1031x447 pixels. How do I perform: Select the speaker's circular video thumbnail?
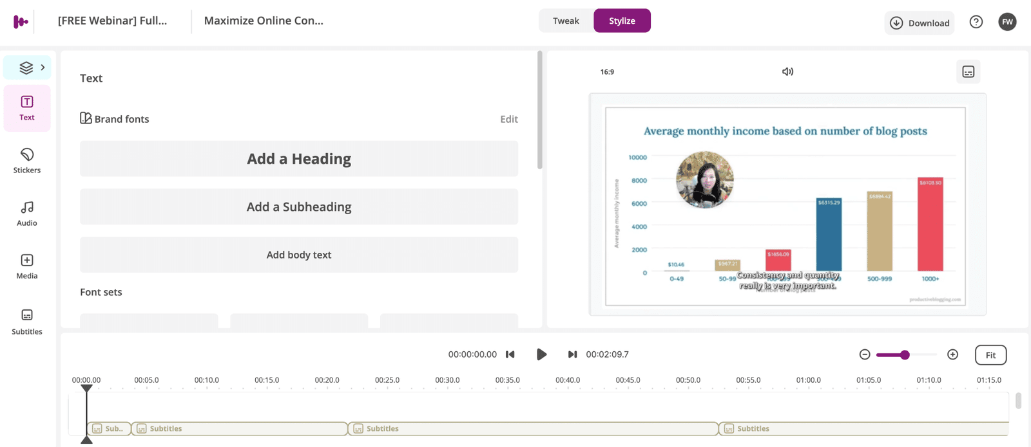pyautogui.click(x=705, y=179)
